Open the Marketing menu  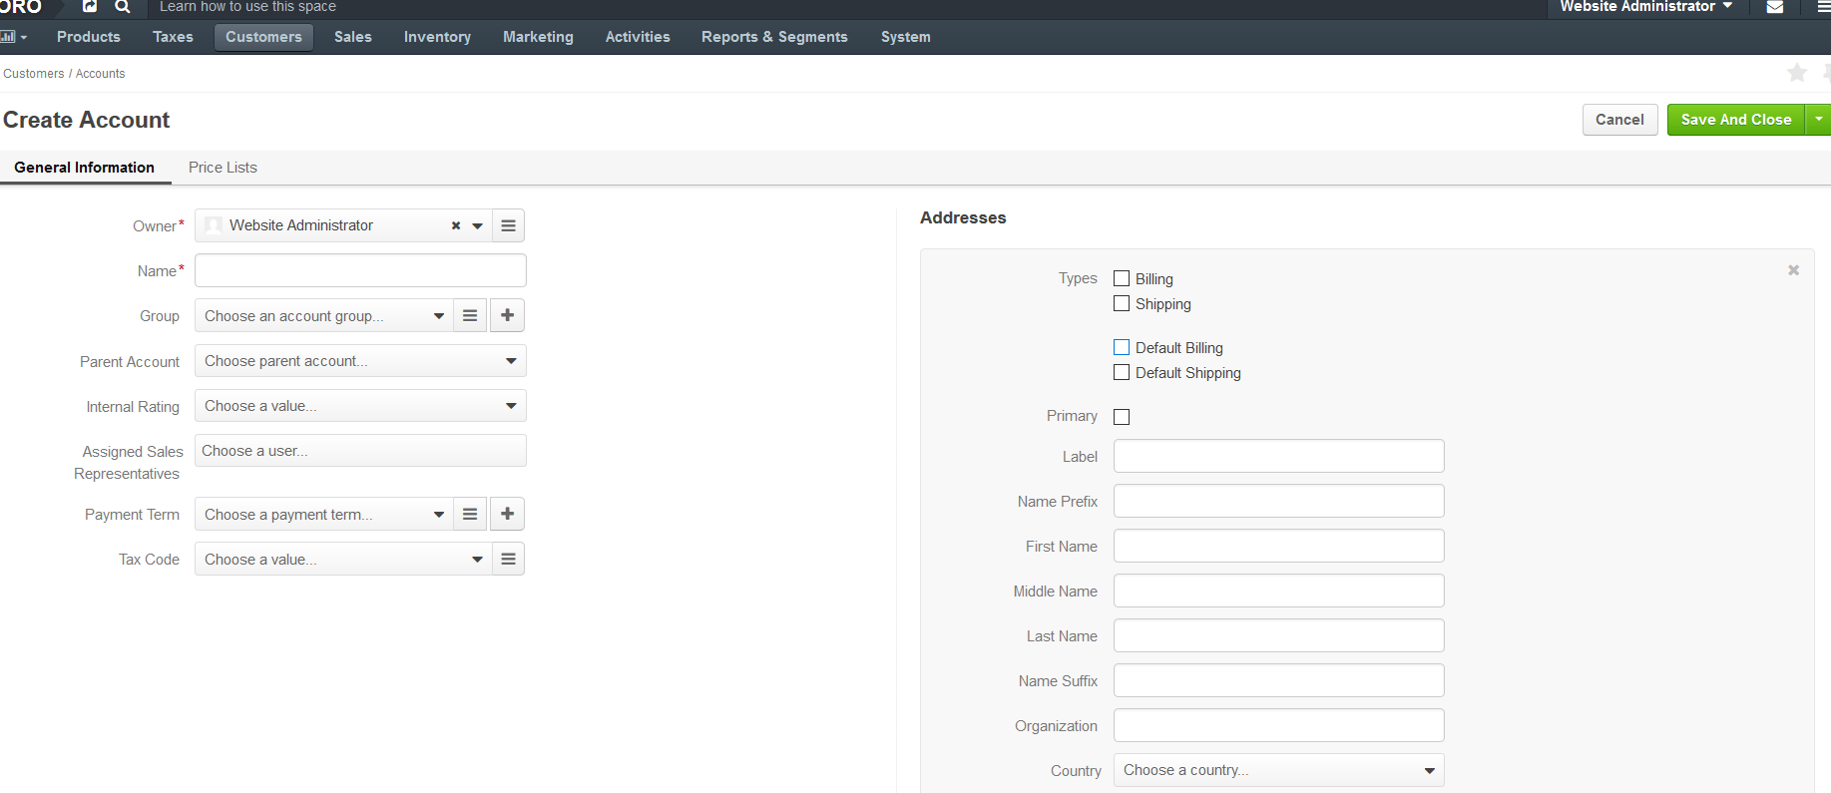tap(538, 37)
